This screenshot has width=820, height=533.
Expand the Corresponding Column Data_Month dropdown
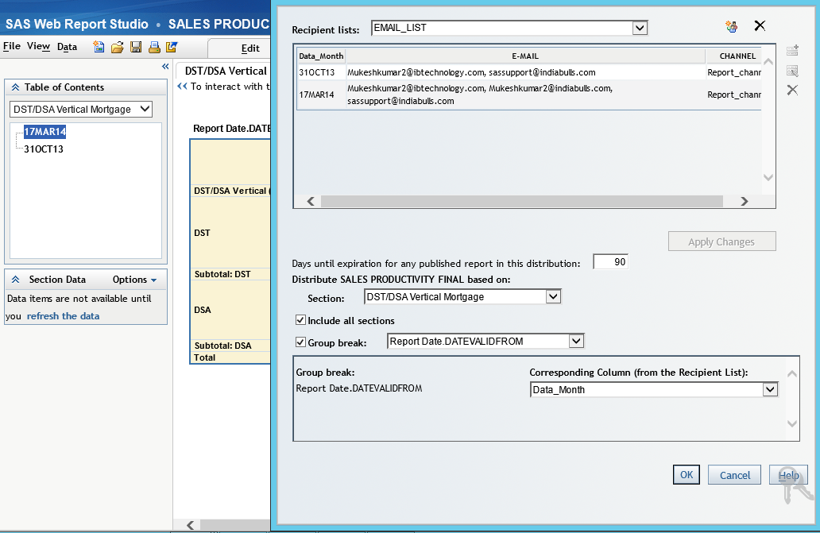point(769,389)
